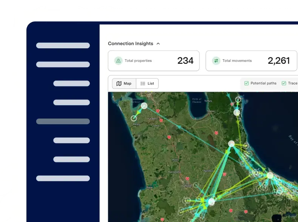Uncheck the Potential paths checkbox
This screenshot has height=222, width=298.
[246, 83]
